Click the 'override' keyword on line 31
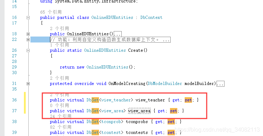The width and height of the screenshot is (263, 136). (x=84, y=84)
